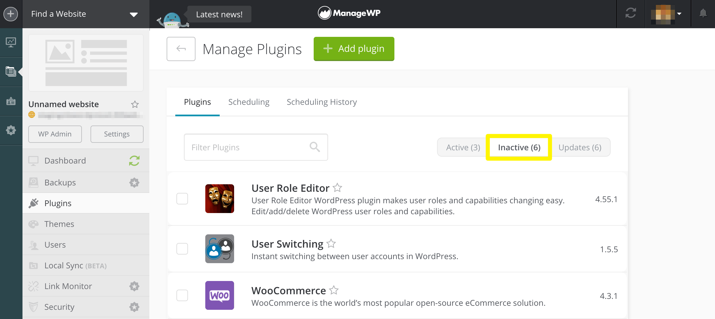Screen dimensions: 715x319
Task: Click the back arrow button
Action: click(181, 49)
